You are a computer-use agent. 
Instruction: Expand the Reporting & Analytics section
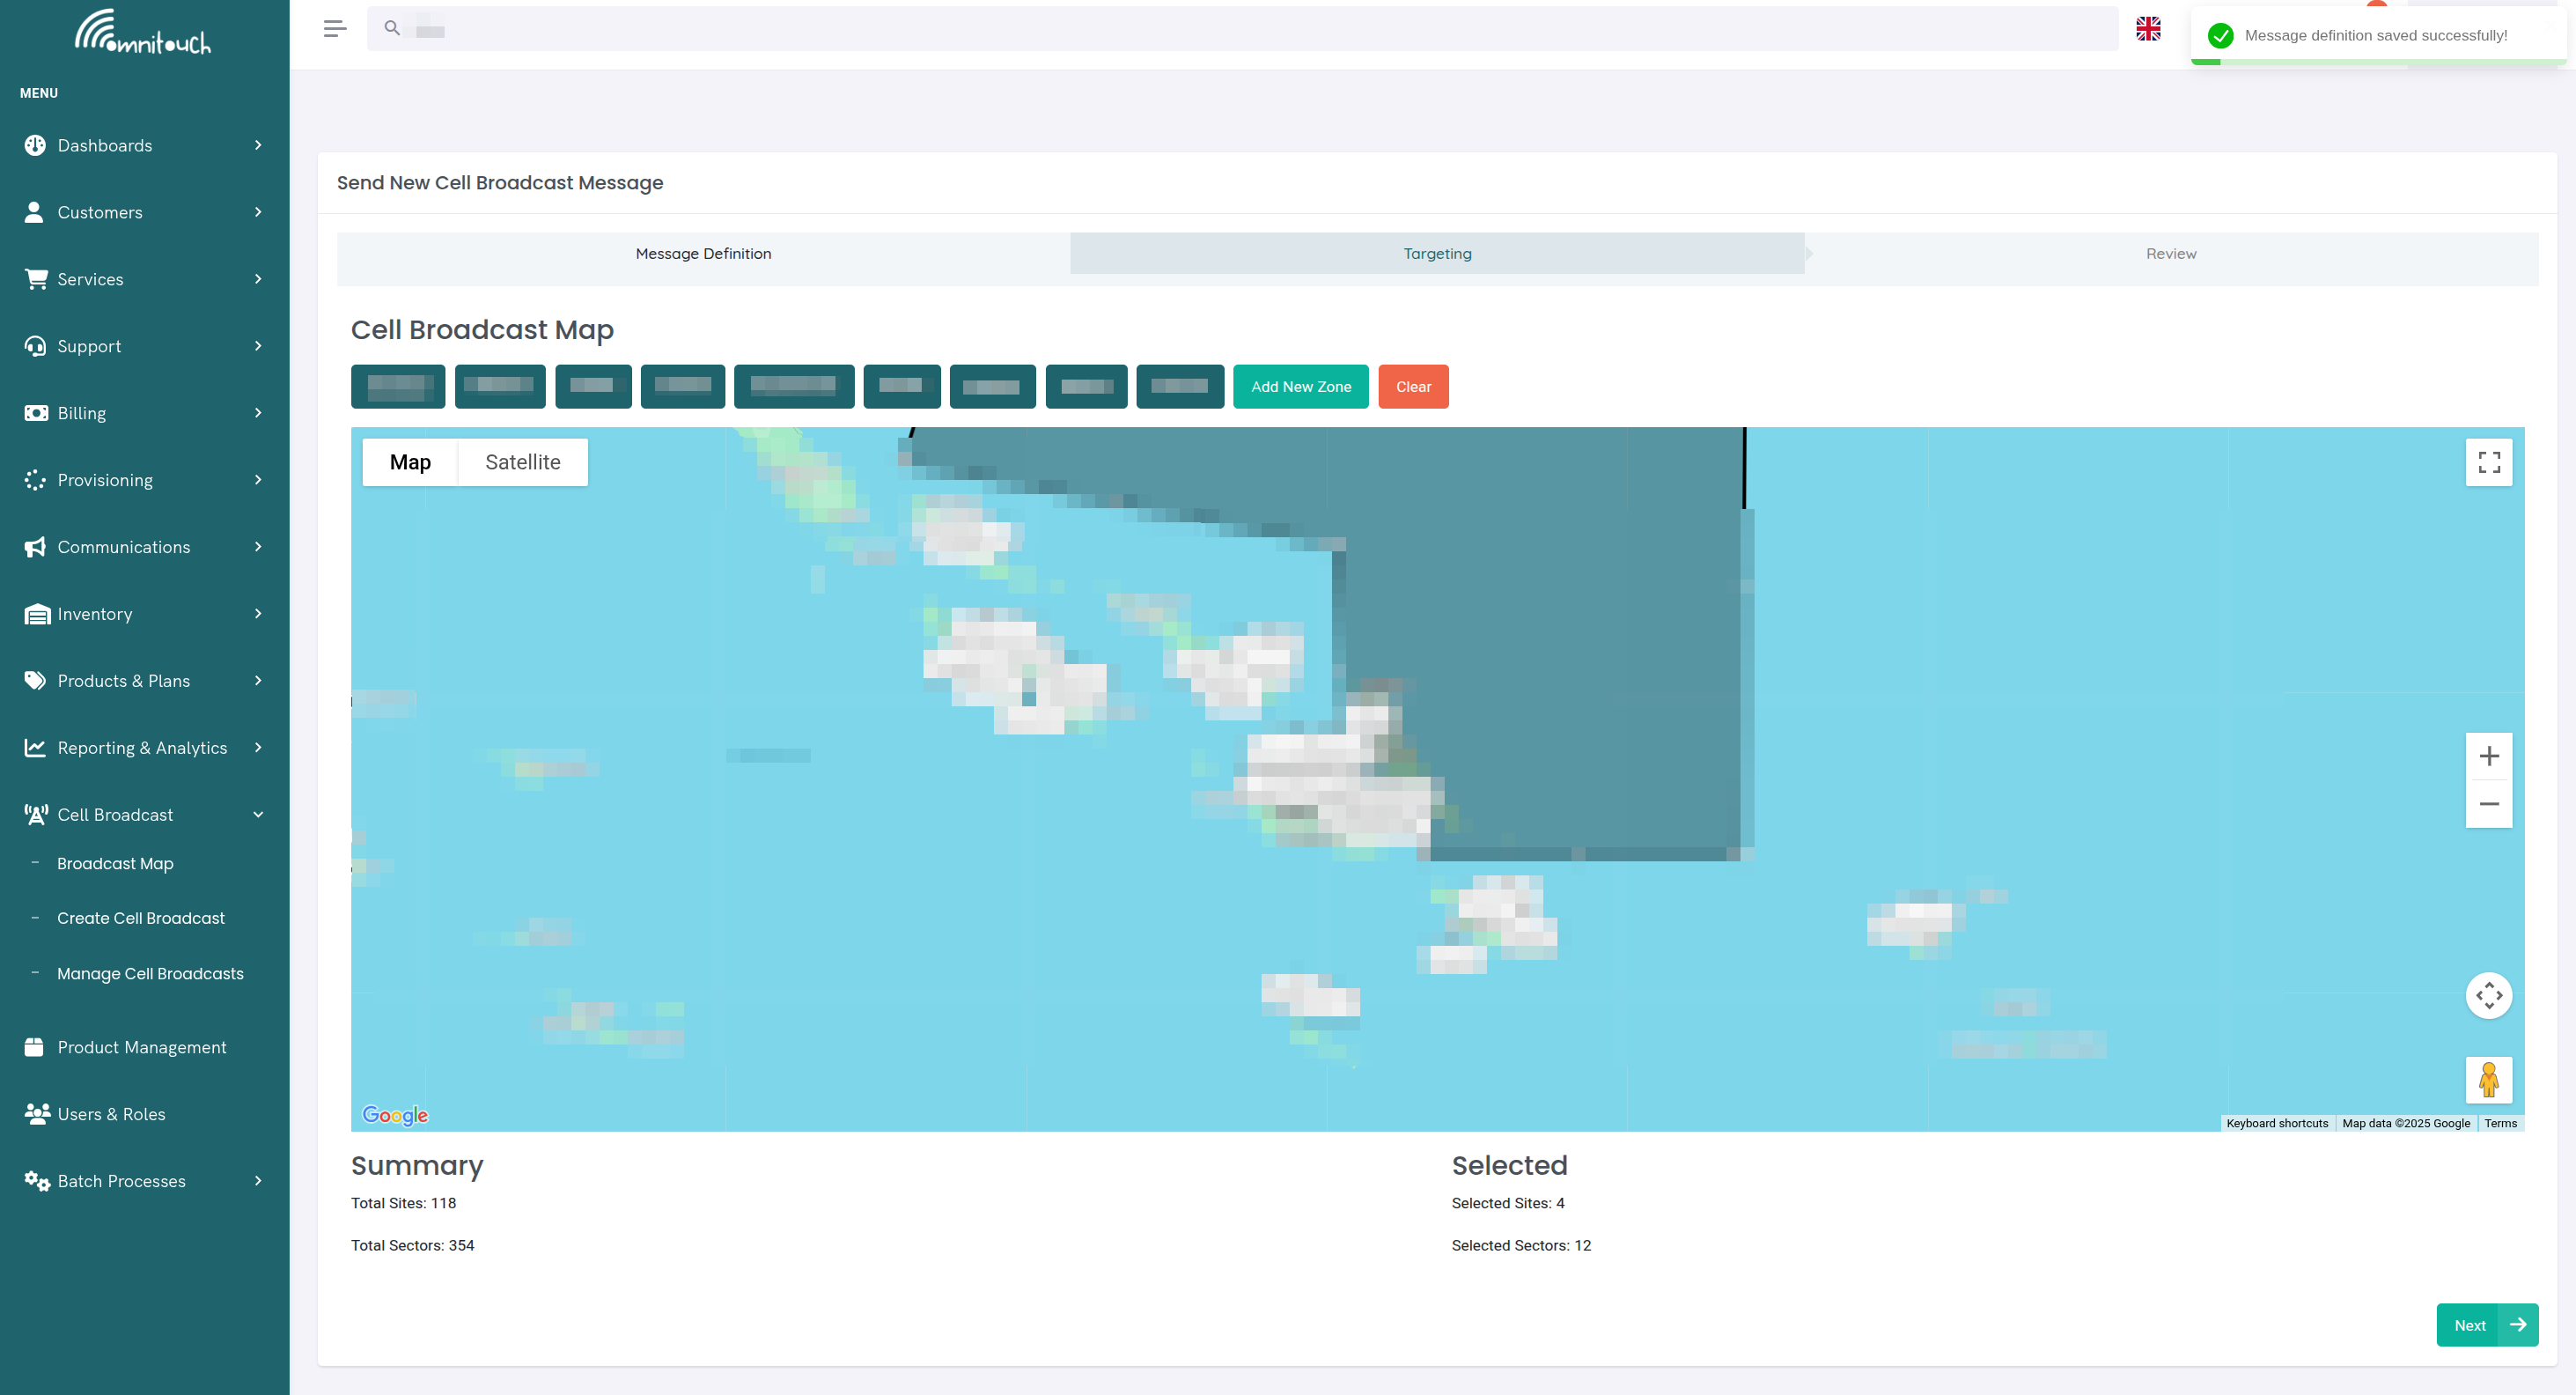point(258,747)
